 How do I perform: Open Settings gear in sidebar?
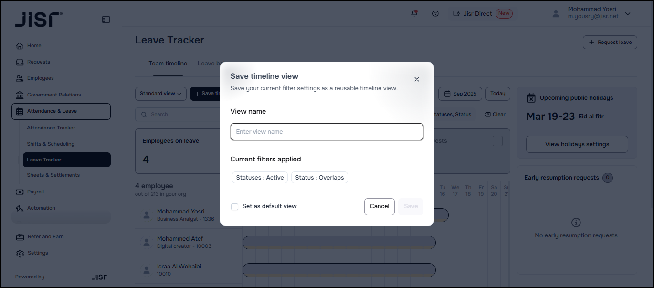point(20,253)
